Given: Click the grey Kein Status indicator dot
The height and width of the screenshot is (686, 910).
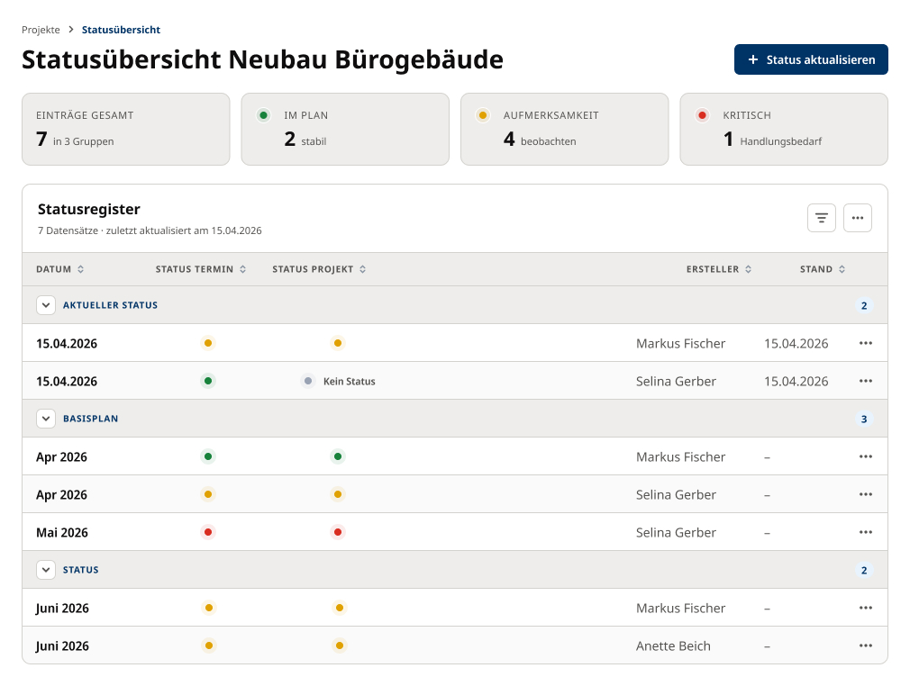Looking at the screenshot, I should 308,381.
